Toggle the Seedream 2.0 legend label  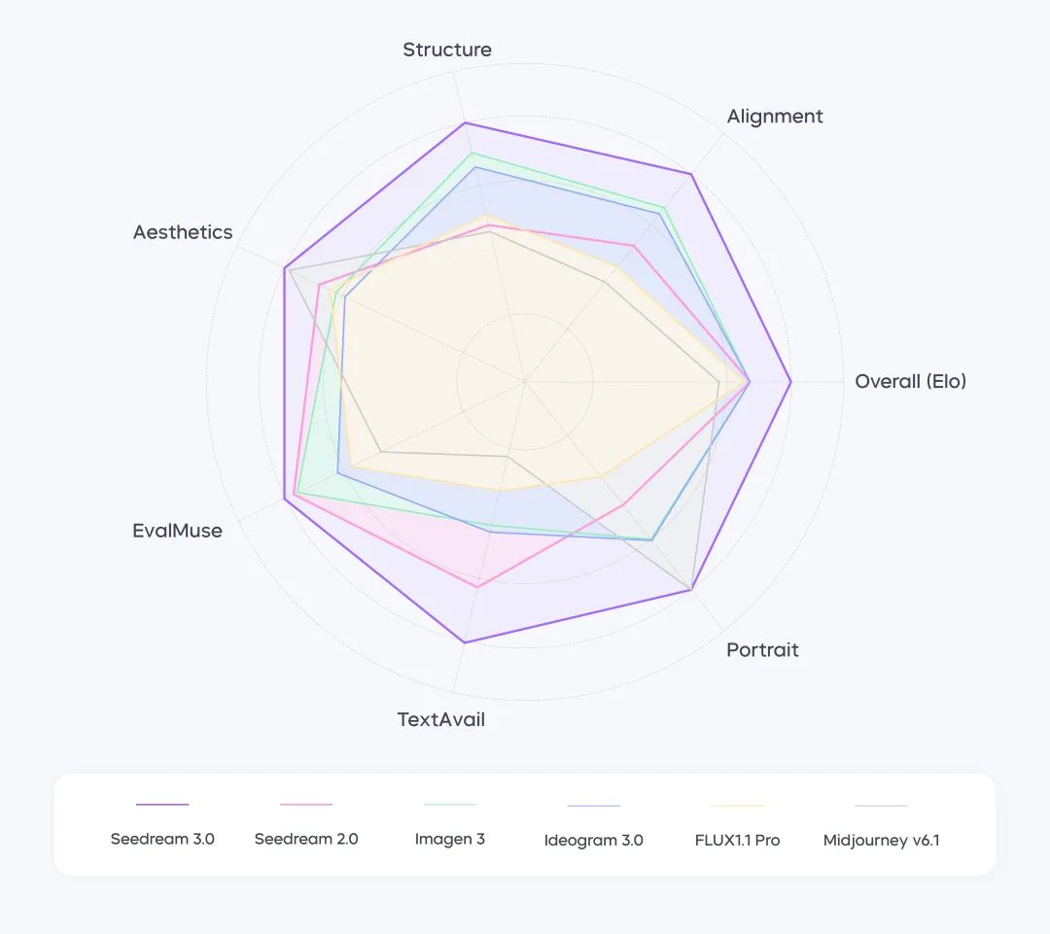coord(306,839)
